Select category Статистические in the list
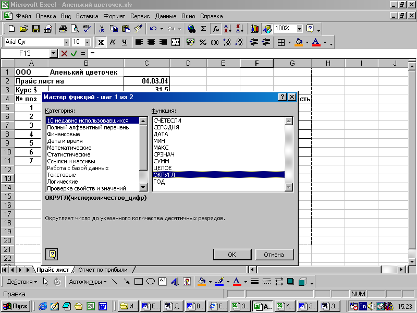Image resolution: width=417 pixels, height=313 pixels. [x=93, y=154]
